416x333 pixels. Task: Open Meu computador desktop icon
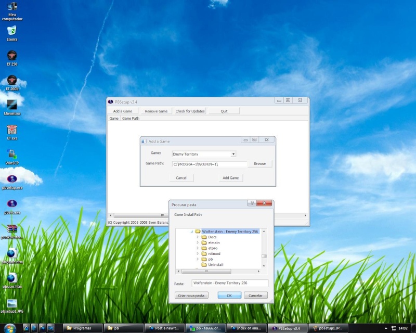tap(12, 11)
